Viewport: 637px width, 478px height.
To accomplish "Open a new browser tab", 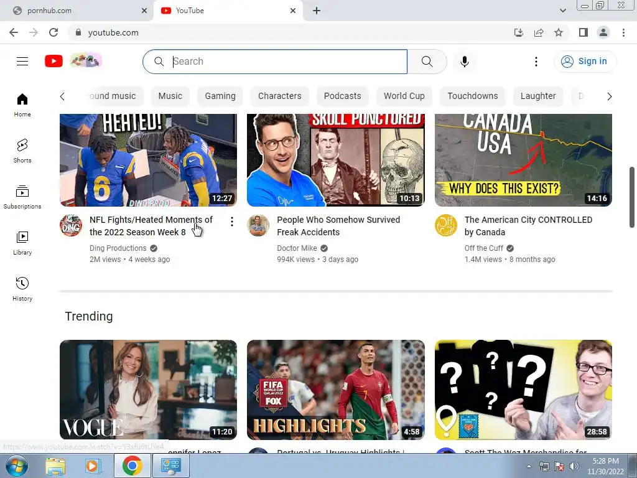I will [x=317, y=11].
